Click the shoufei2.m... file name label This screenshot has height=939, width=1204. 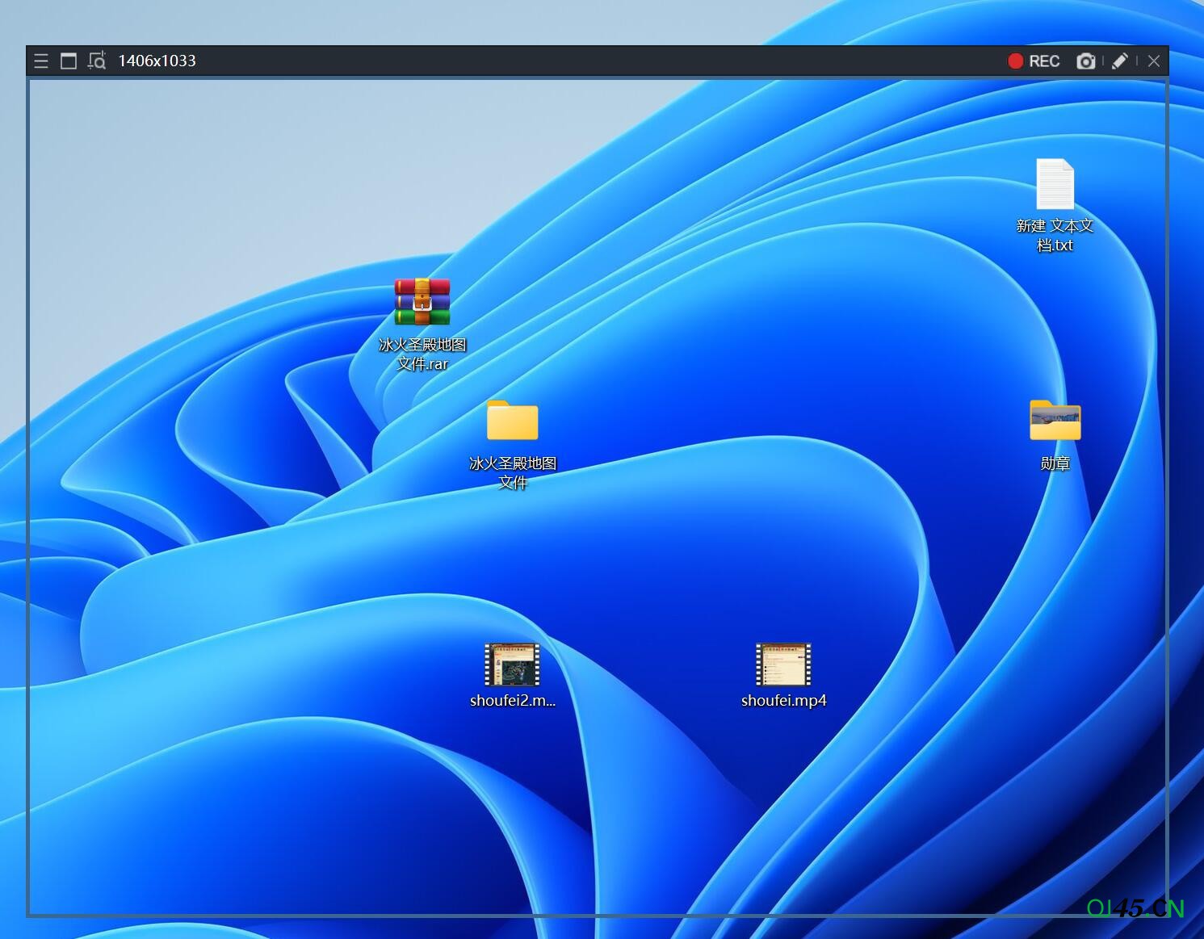(x=513, y=701)
